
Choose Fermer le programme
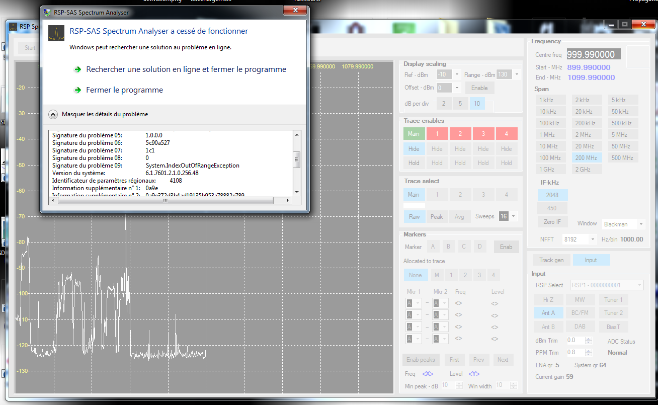tap(125, 90)
